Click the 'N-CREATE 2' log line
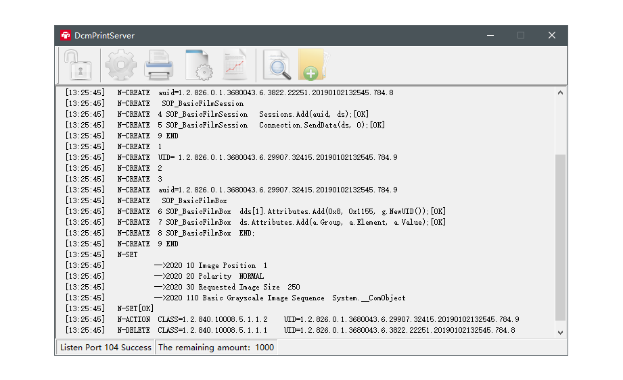The image size is (623, 380). coord(114,169)
